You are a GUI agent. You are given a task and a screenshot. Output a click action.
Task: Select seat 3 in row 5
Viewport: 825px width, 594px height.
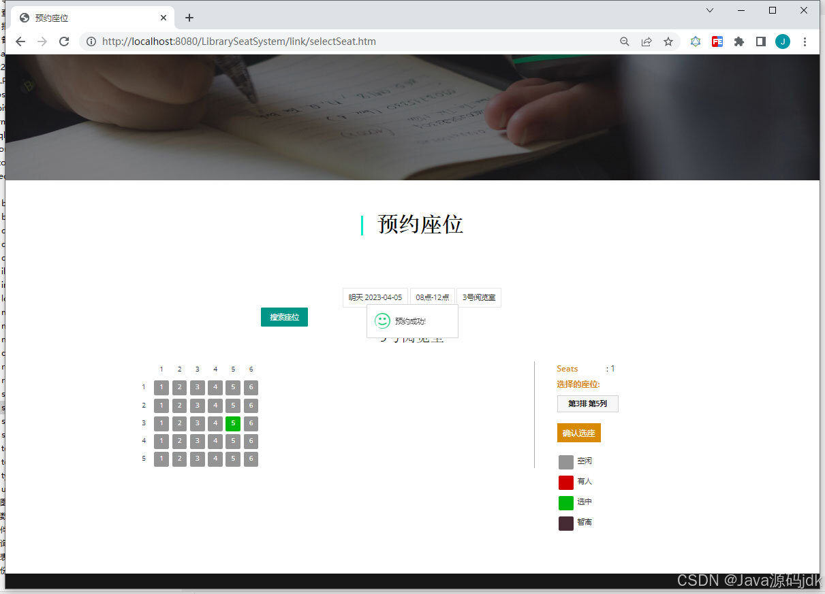(197, 459)
